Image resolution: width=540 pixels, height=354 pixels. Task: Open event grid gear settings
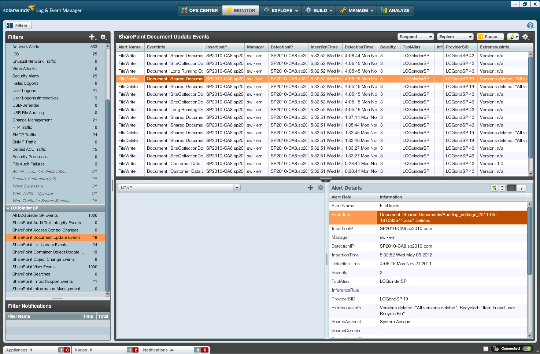pos(525,37)
